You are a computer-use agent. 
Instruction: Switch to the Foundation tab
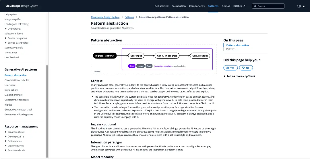coord(179,6)
